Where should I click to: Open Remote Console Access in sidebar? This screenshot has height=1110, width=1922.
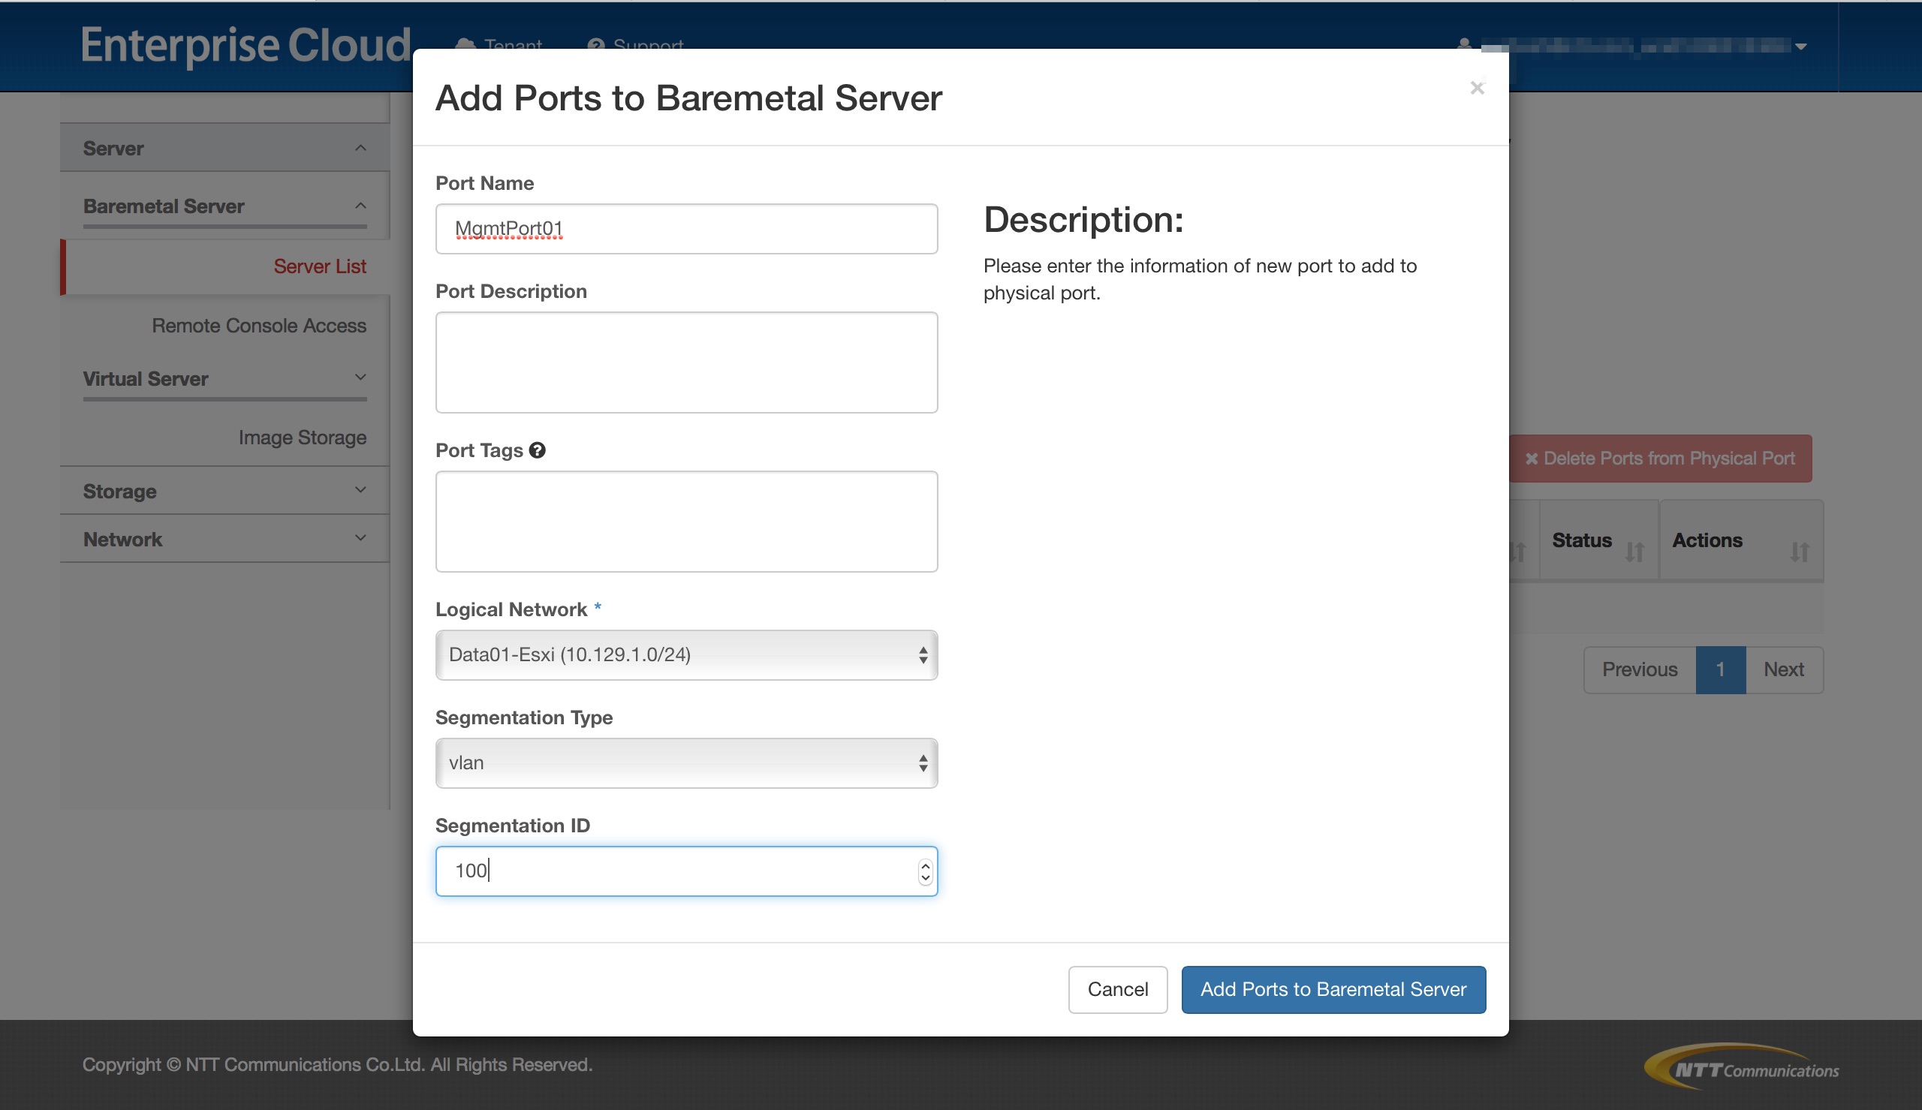coord(258,326)
